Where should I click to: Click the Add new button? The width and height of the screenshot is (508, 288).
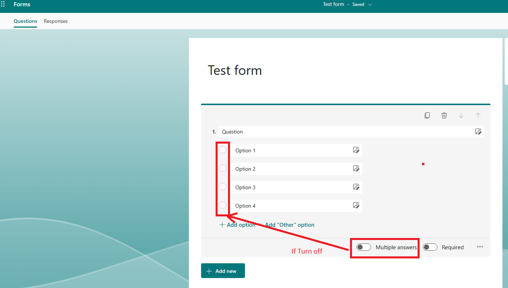pos(223,271)
